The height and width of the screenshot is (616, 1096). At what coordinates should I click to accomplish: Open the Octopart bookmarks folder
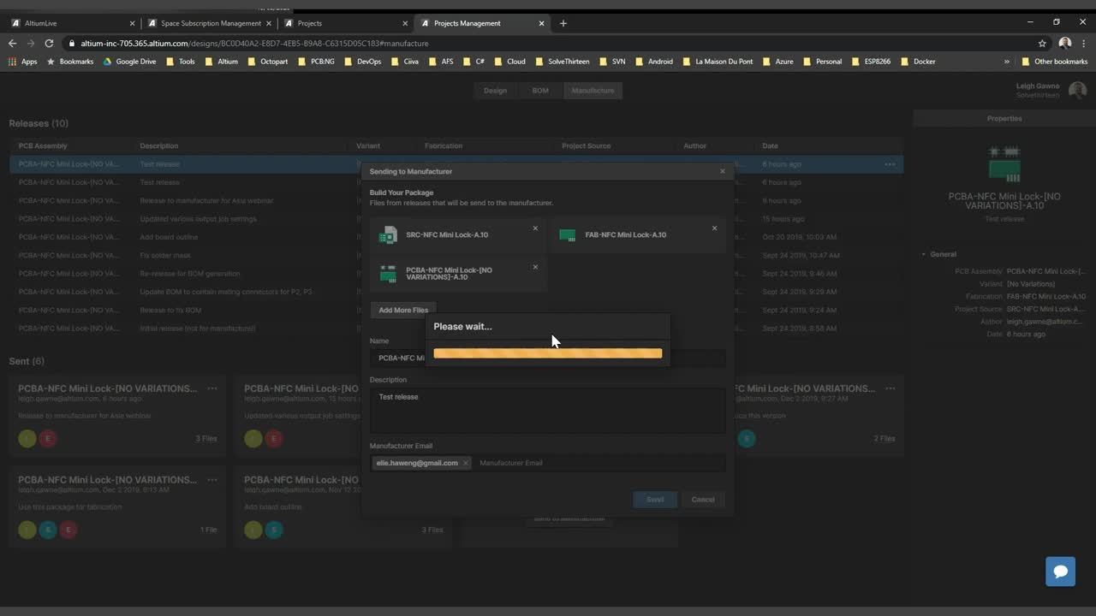[268, 62]
